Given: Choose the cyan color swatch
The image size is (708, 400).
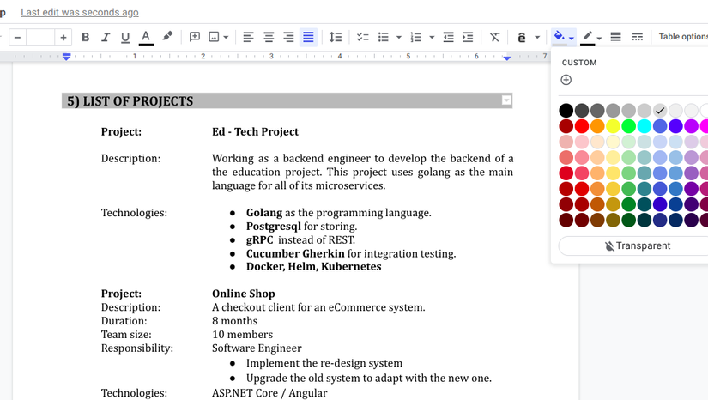Looking at the screenshot, I should coord(644,126).
